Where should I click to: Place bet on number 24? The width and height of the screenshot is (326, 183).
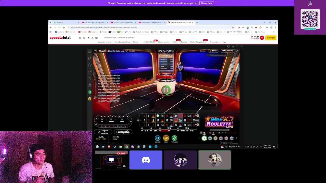(176, 116)
